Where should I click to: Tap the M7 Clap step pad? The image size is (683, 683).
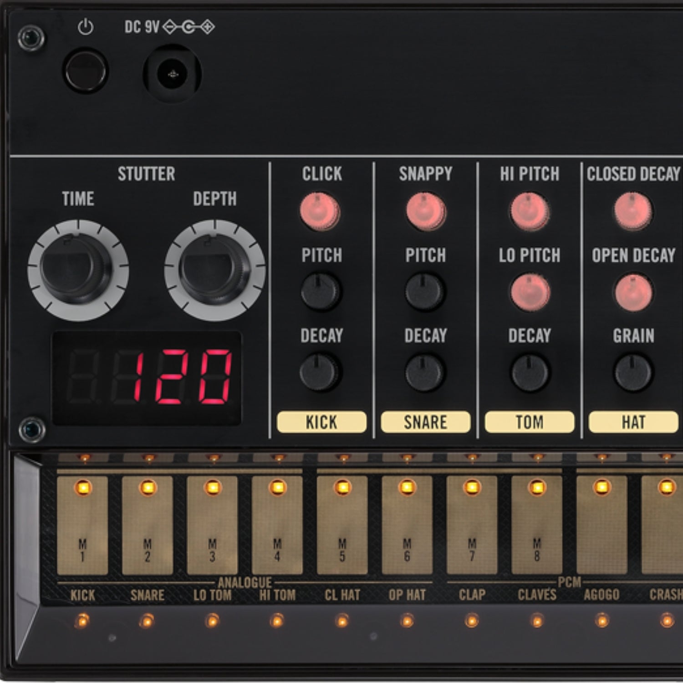tap(472, 525)
